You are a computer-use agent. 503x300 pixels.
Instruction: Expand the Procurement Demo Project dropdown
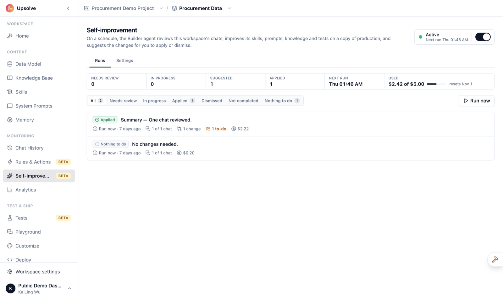point(161,8)
